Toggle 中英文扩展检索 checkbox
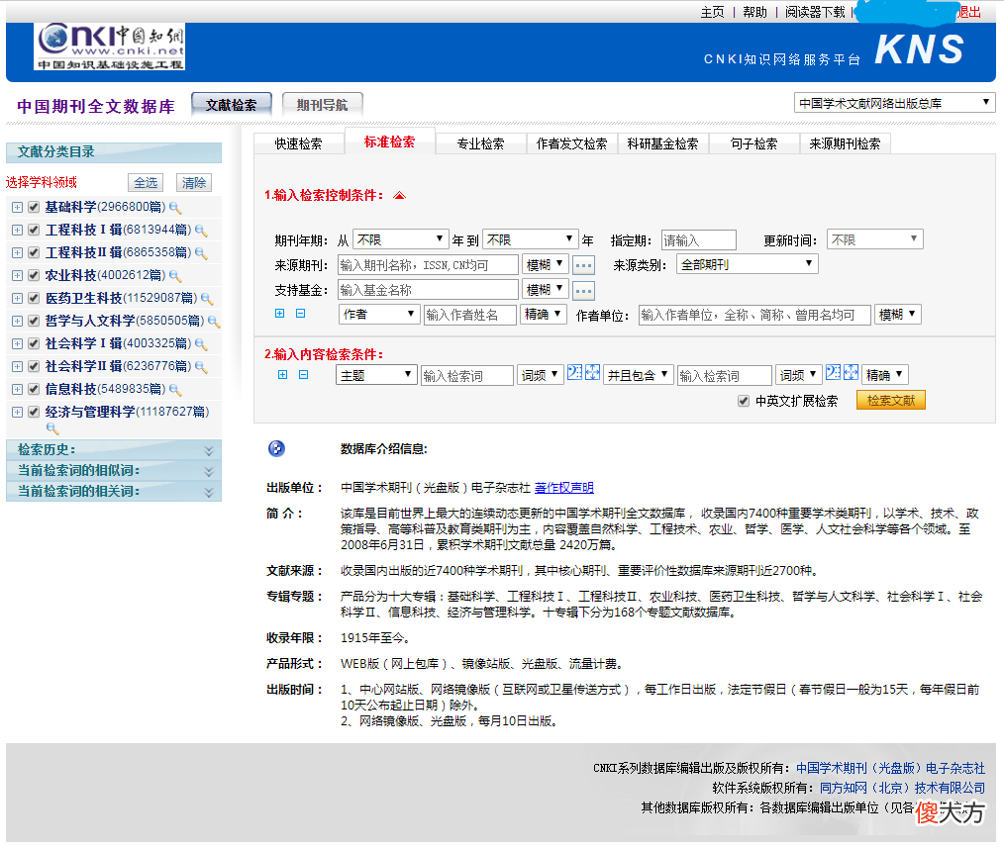1004x850 pixels. click(x=744, y=402)
